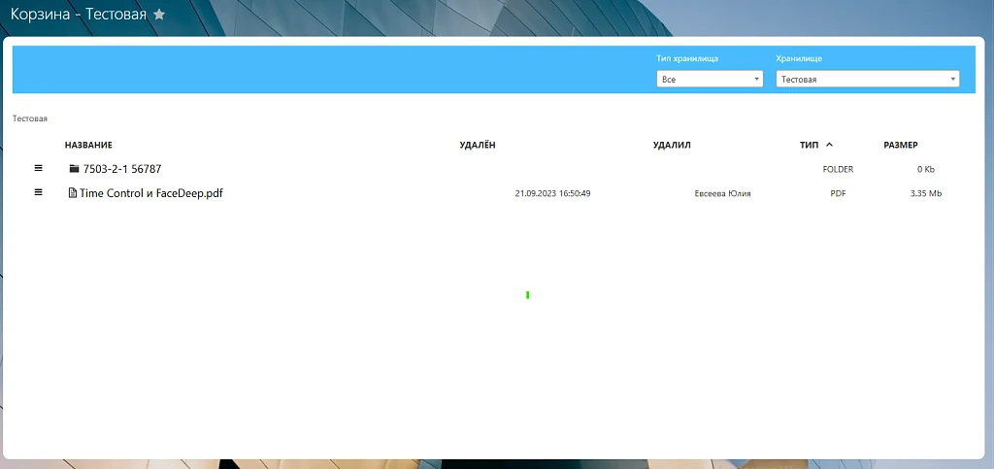Sort the list by ТИП column header

[x=809, y=145]
